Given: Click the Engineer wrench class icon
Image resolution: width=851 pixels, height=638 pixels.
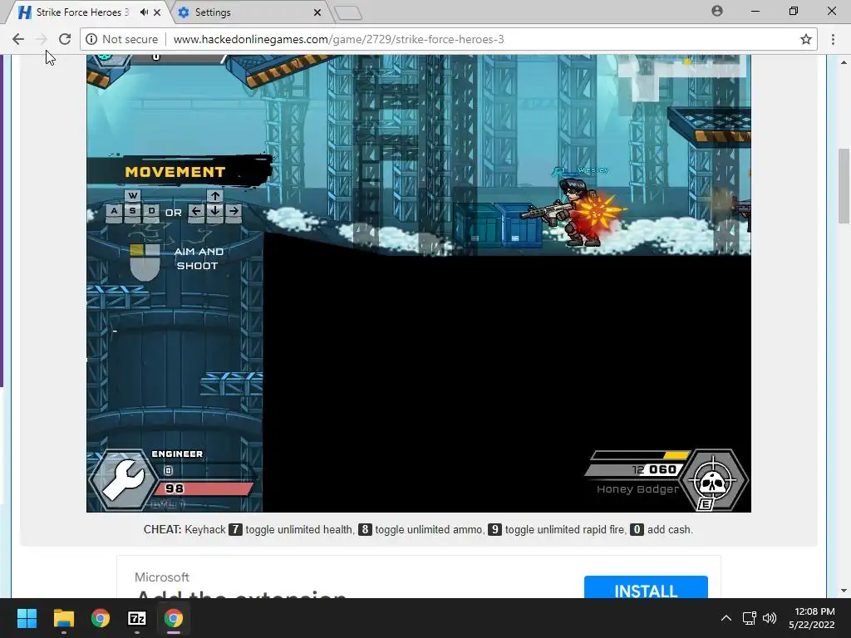Looking at the screenshot, I should pos(124,479).
